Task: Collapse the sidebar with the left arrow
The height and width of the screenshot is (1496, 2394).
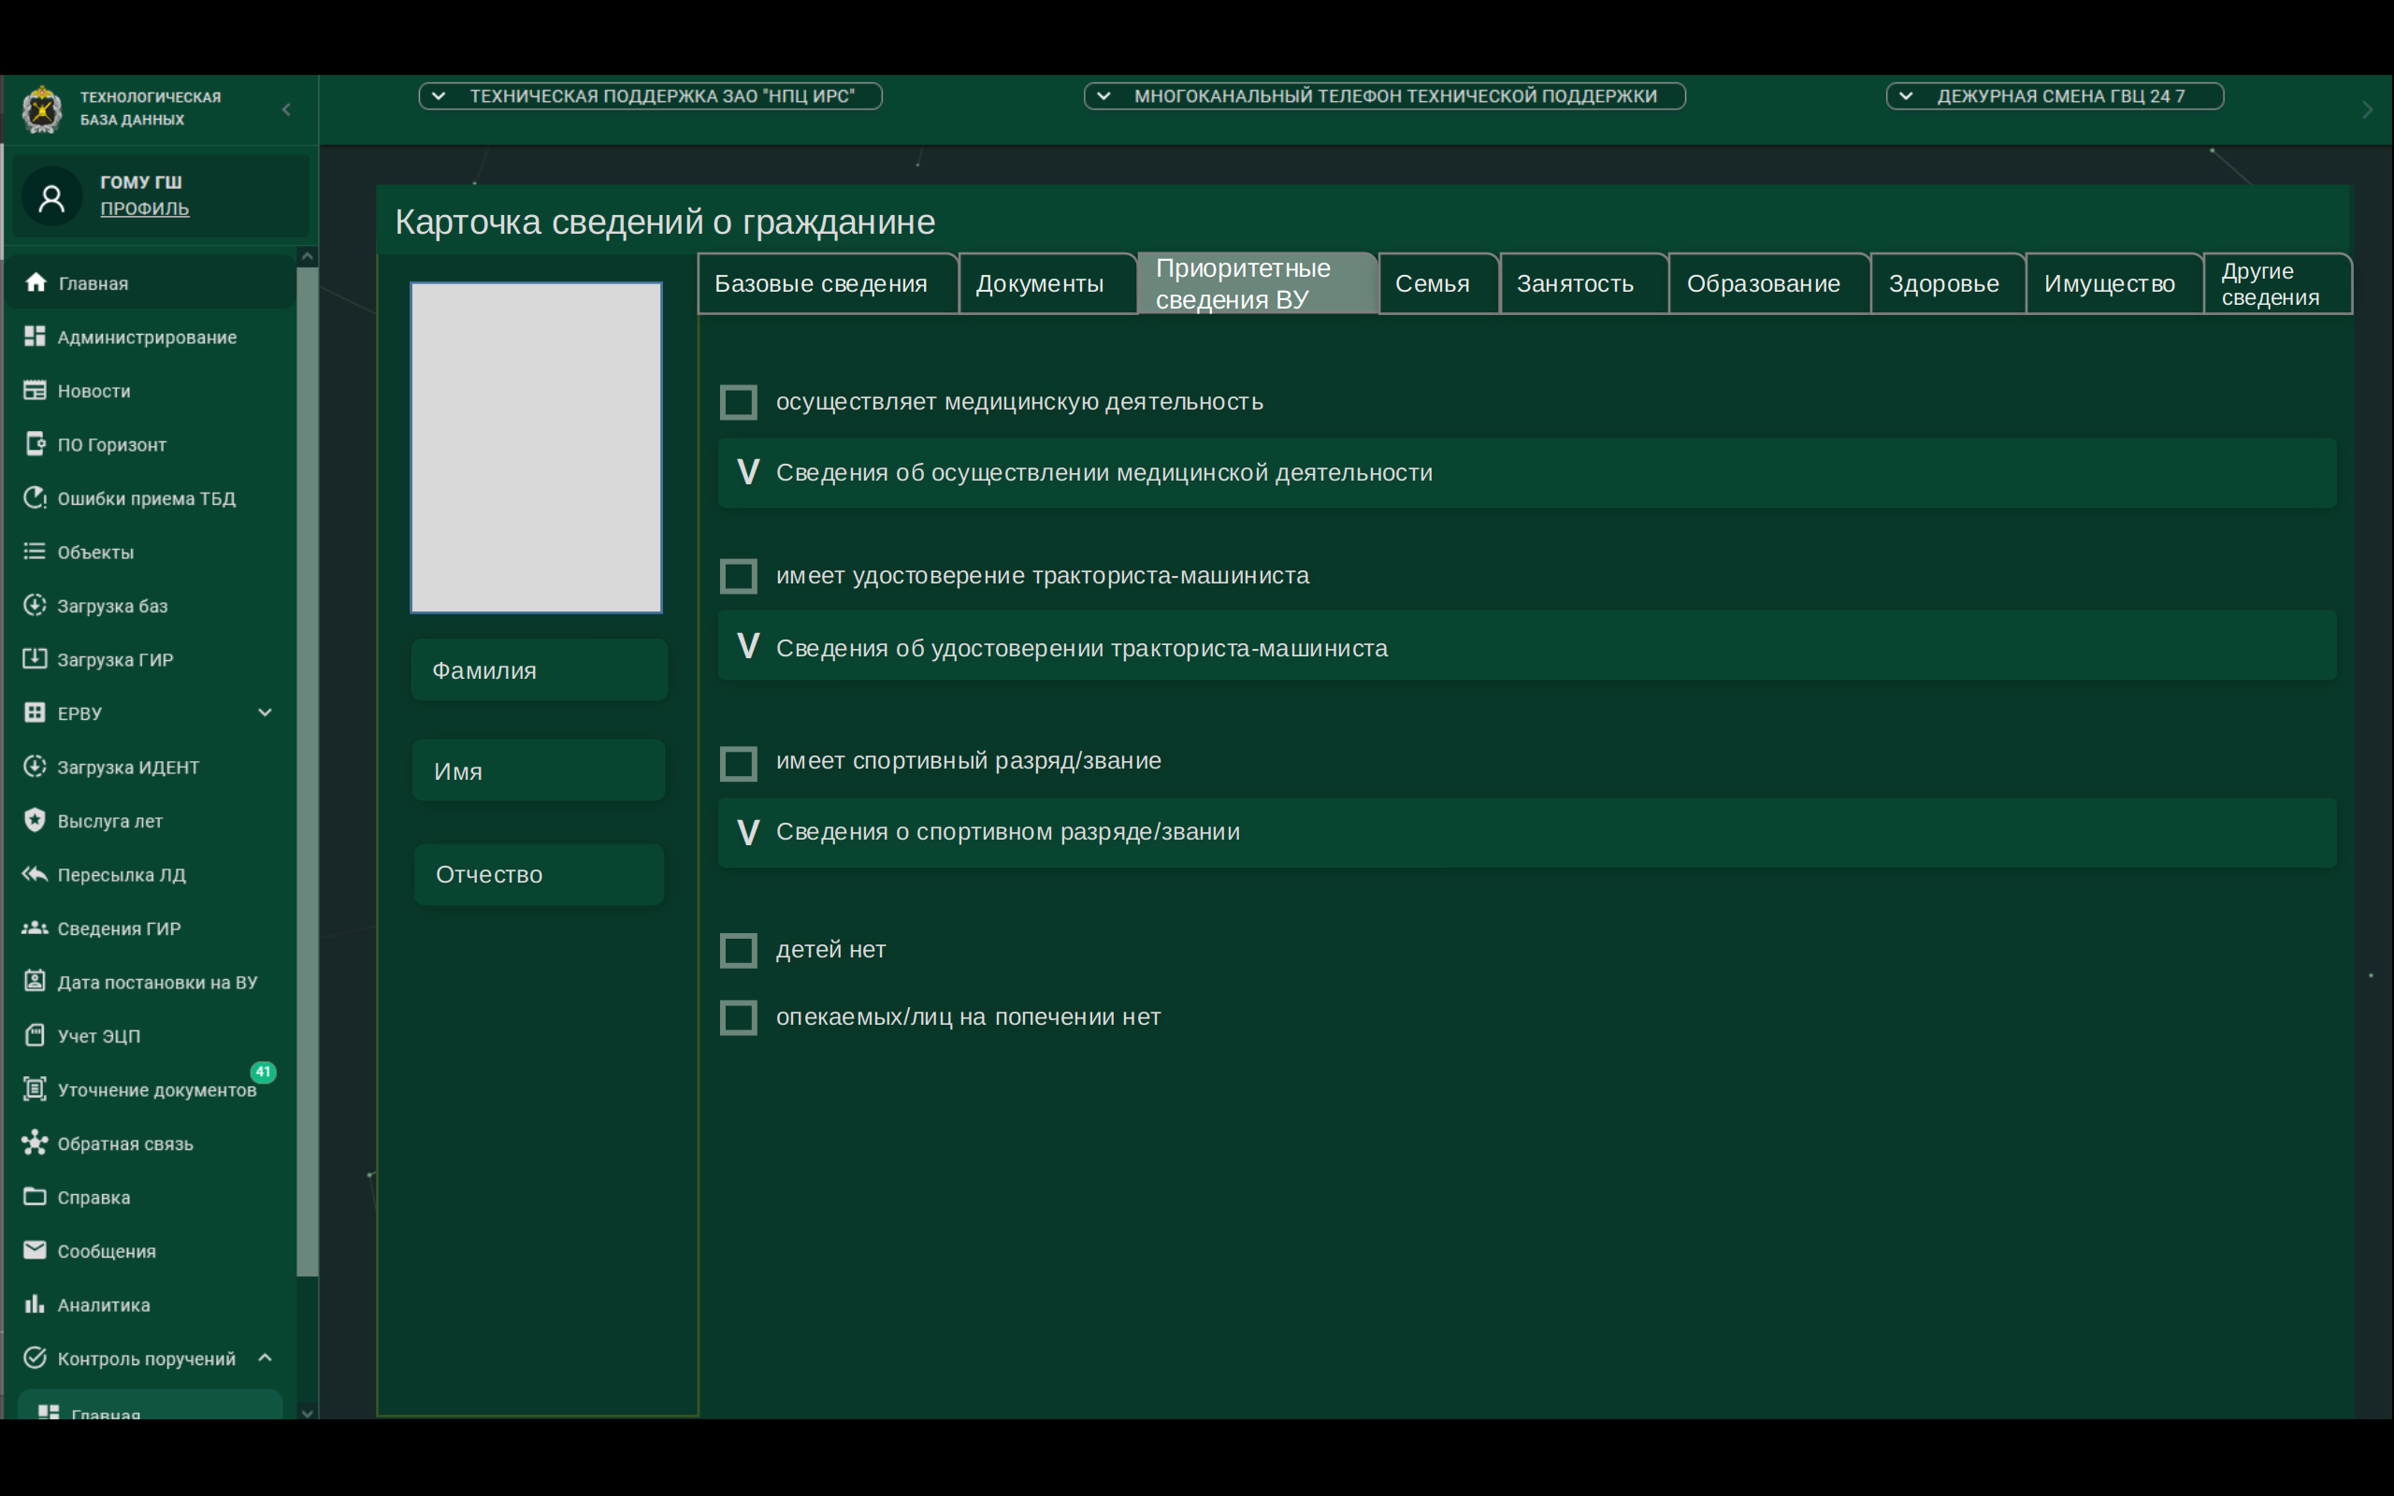Action: 287,108
